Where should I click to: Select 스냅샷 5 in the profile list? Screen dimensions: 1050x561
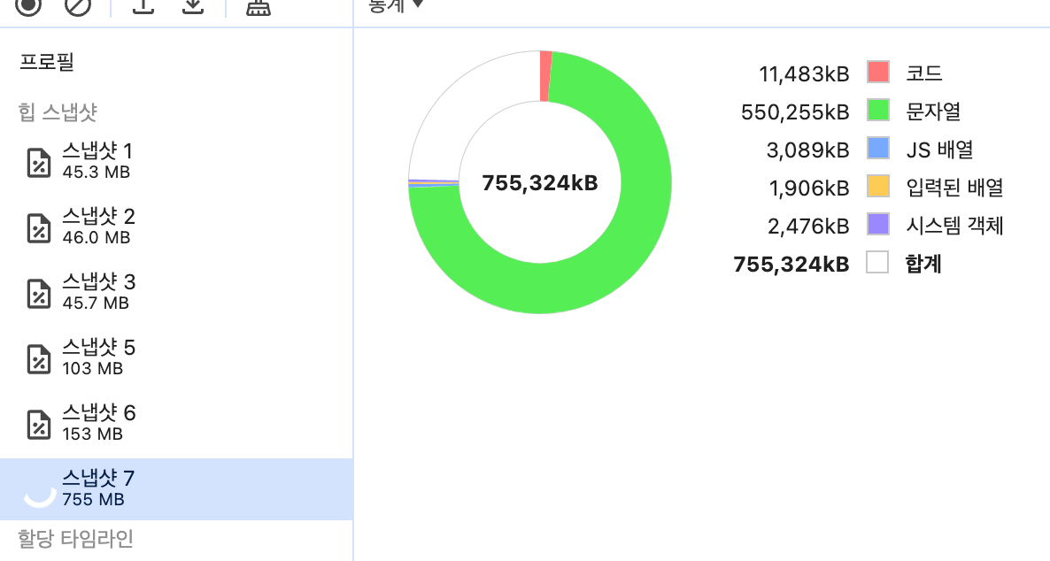(176, 358)
